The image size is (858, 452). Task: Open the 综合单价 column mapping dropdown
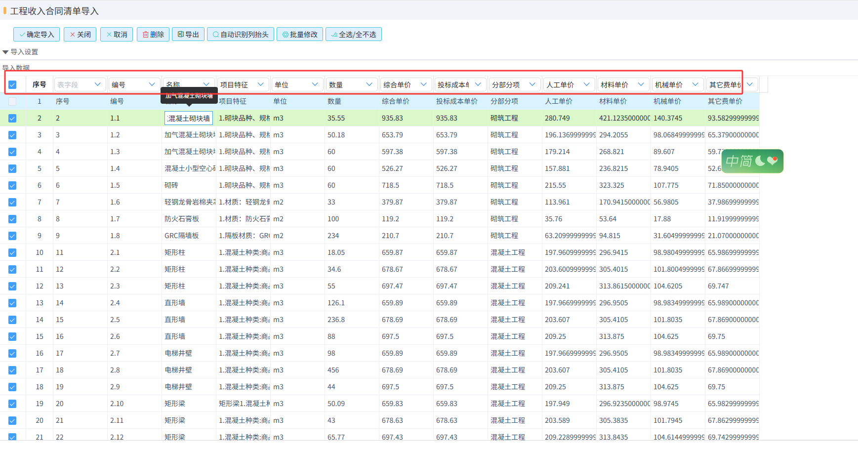tap(406, 84)
